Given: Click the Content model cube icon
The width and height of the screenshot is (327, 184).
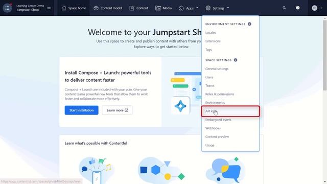Looking at the screenshot, I should click(96, 8).
